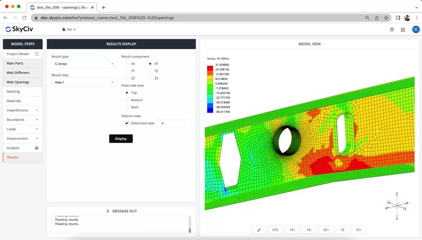Click the deformed view scale input field
Screen dimensions: 422x240
[x=174, y=123]
